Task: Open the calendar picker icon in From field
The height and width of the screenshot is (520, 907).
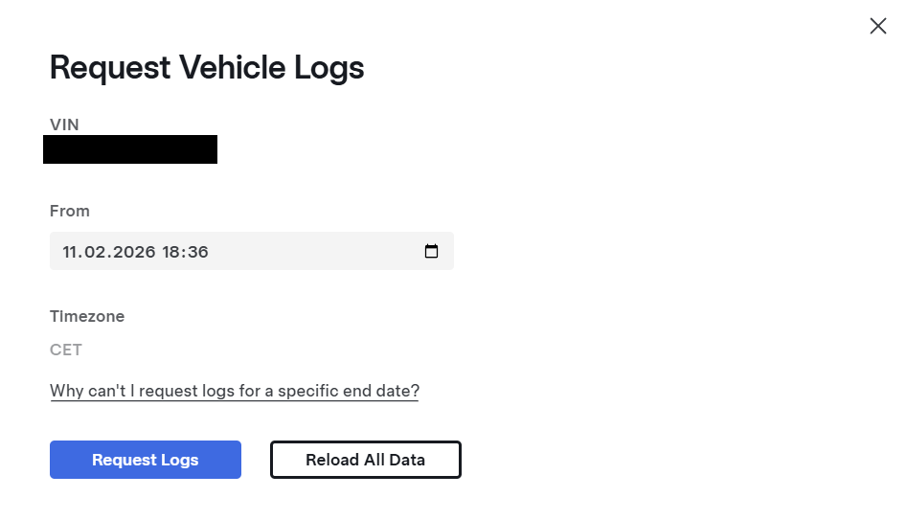Action: [x=432, y=252]
